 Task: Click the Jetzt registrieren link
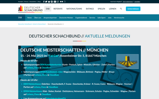128,2
